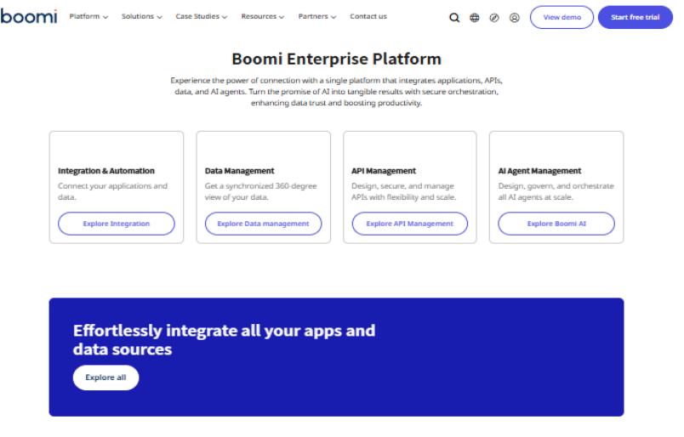Screen dimensions: 684x437
Task: Click the View demo button
Action: point(561,17)
